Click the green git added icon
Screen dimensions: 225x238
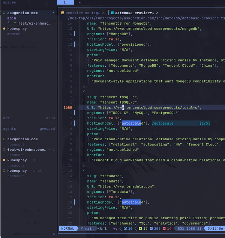tap(140, 229)
